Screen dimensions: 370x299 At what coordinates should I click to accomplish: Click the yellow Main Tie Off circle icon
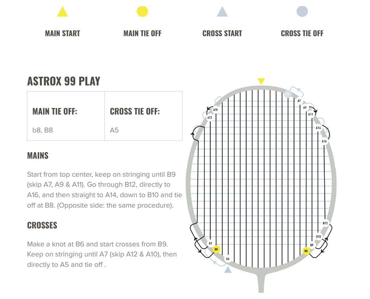coord(142,11)
